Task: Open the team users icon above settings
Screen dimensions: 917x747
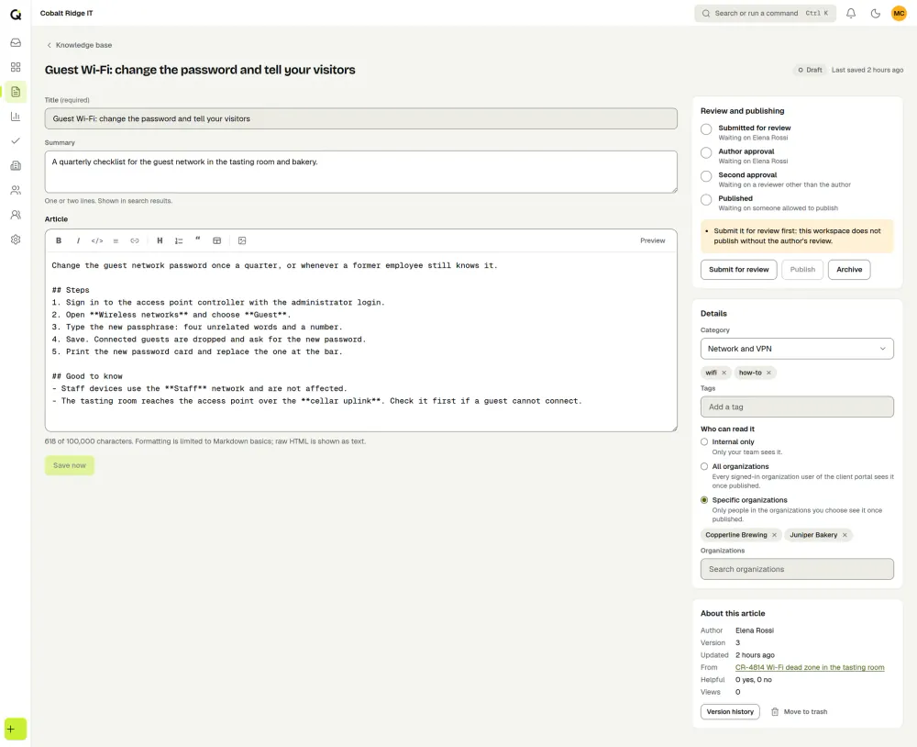Action: pos(16,215)
